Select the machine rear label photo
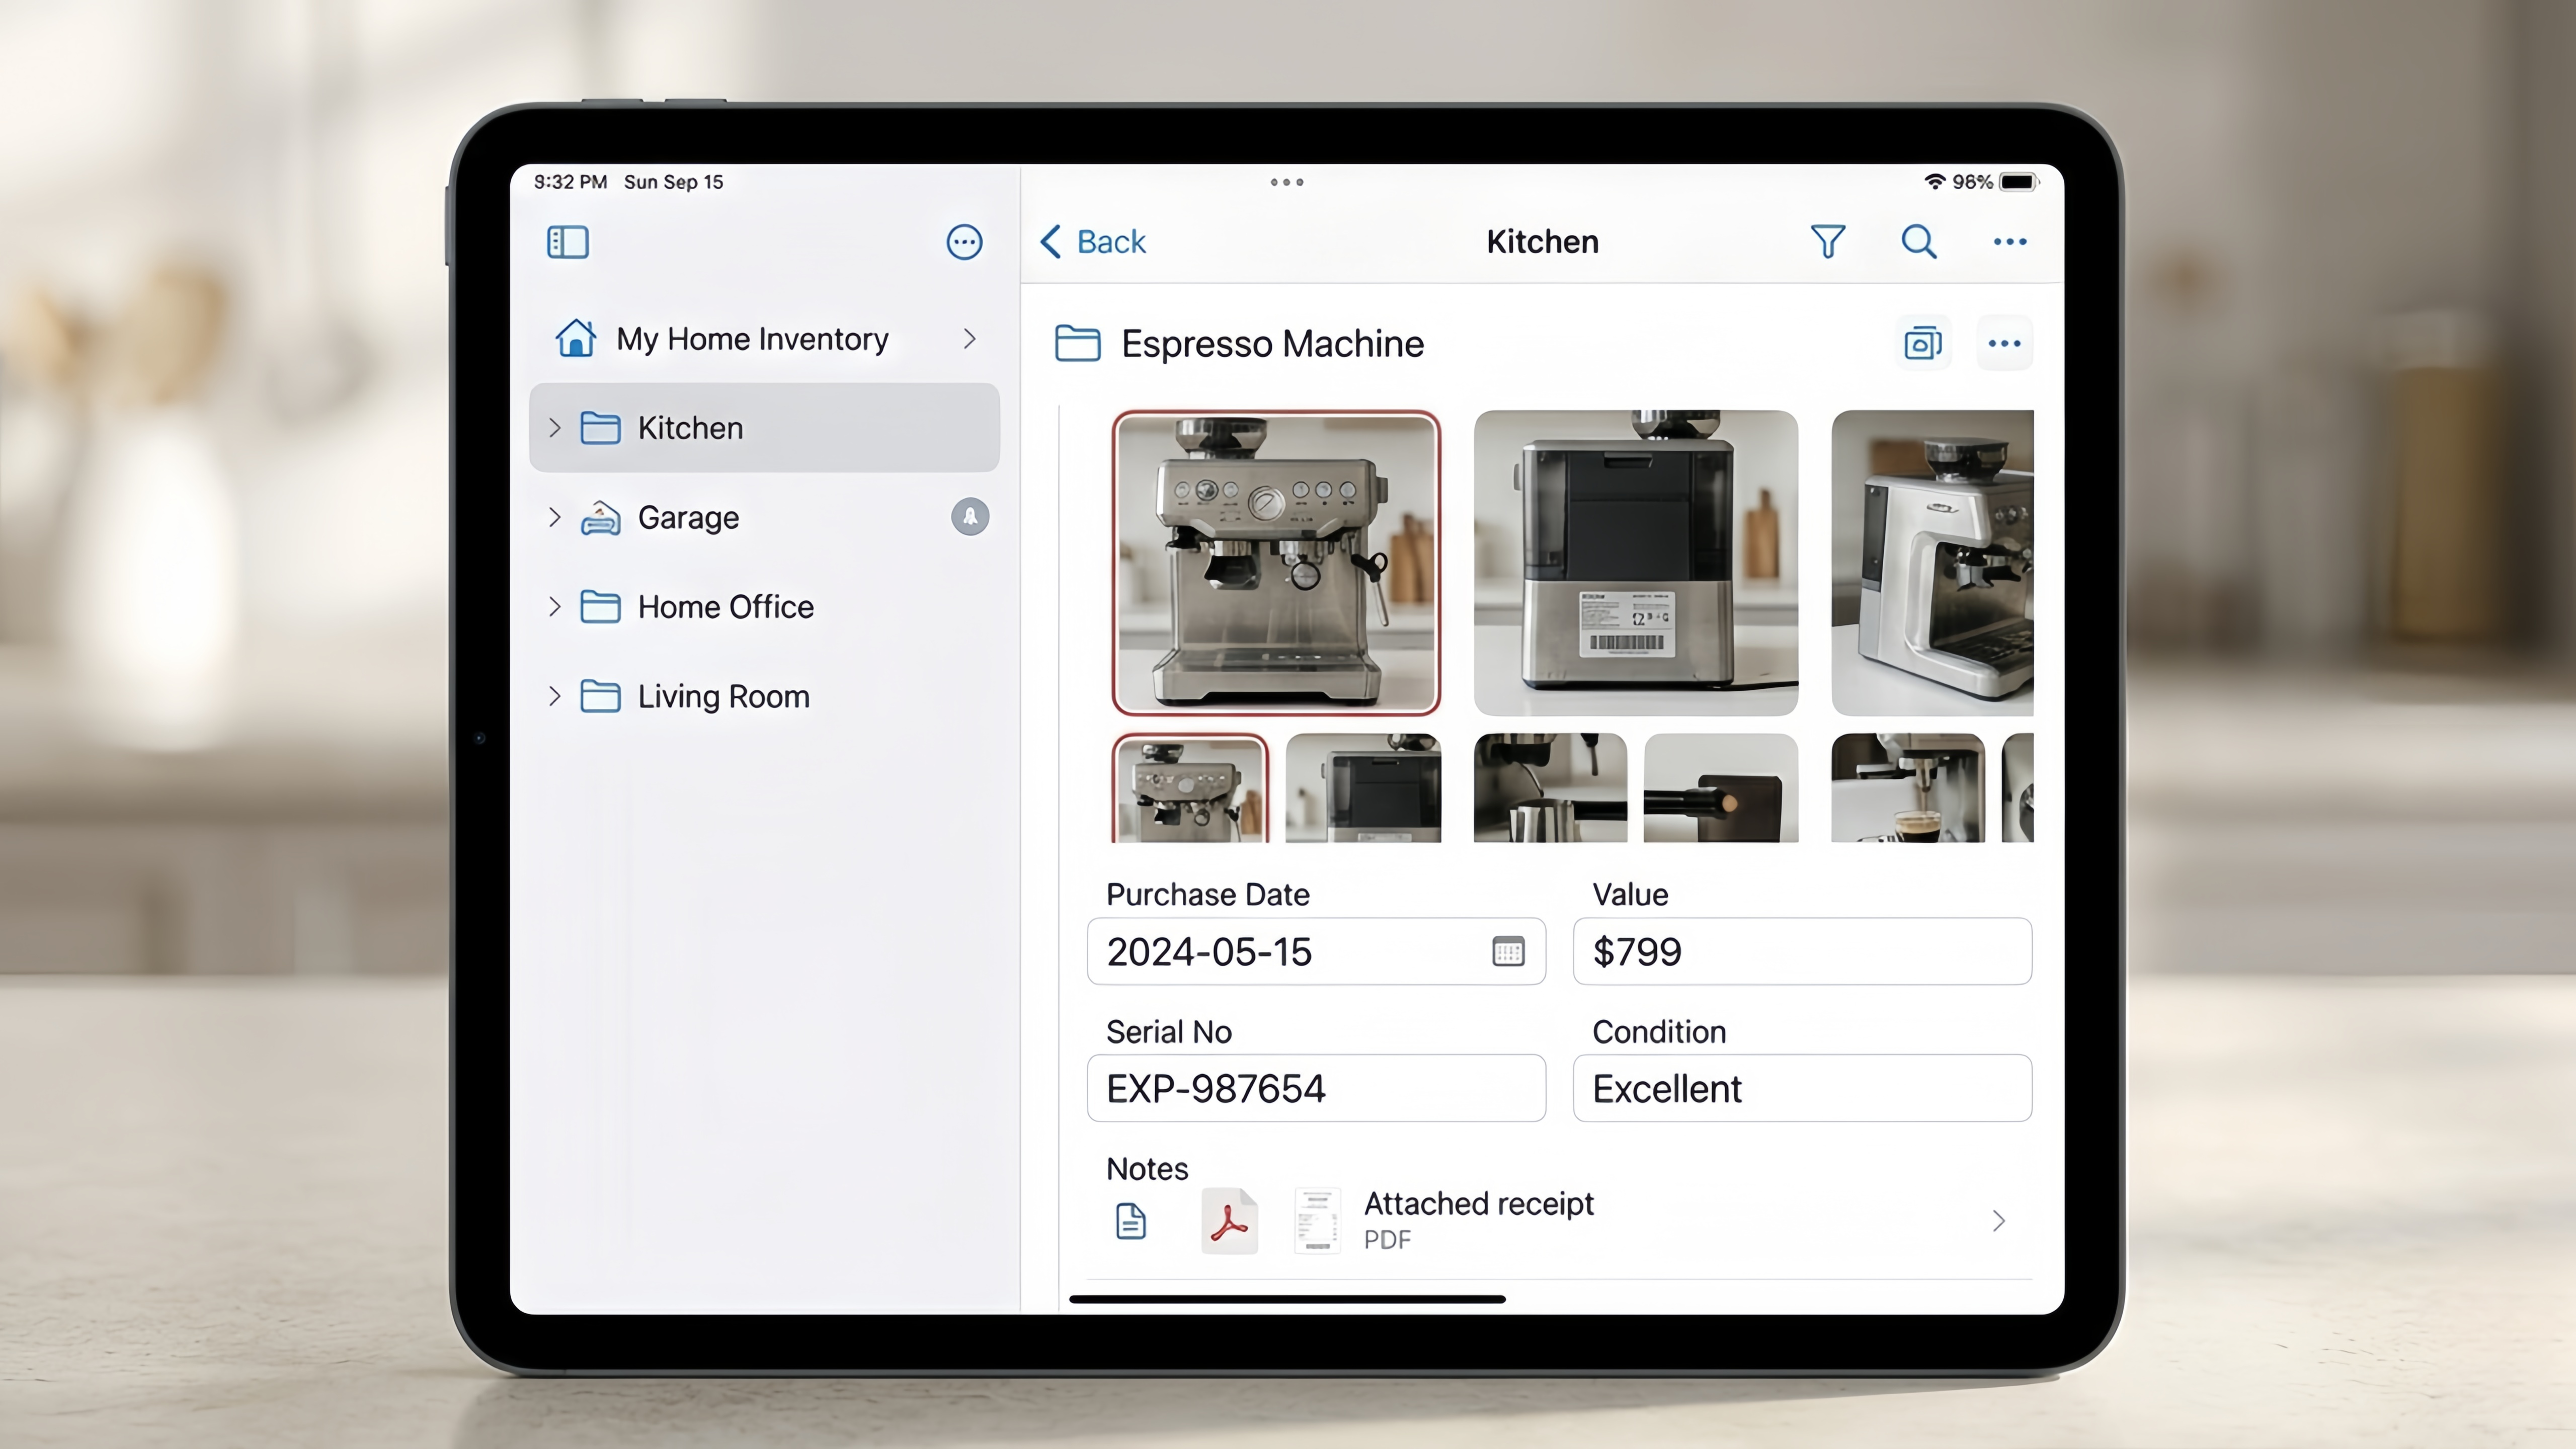The width and height of the screenshot is (2576, 1449). (1636, 563)
